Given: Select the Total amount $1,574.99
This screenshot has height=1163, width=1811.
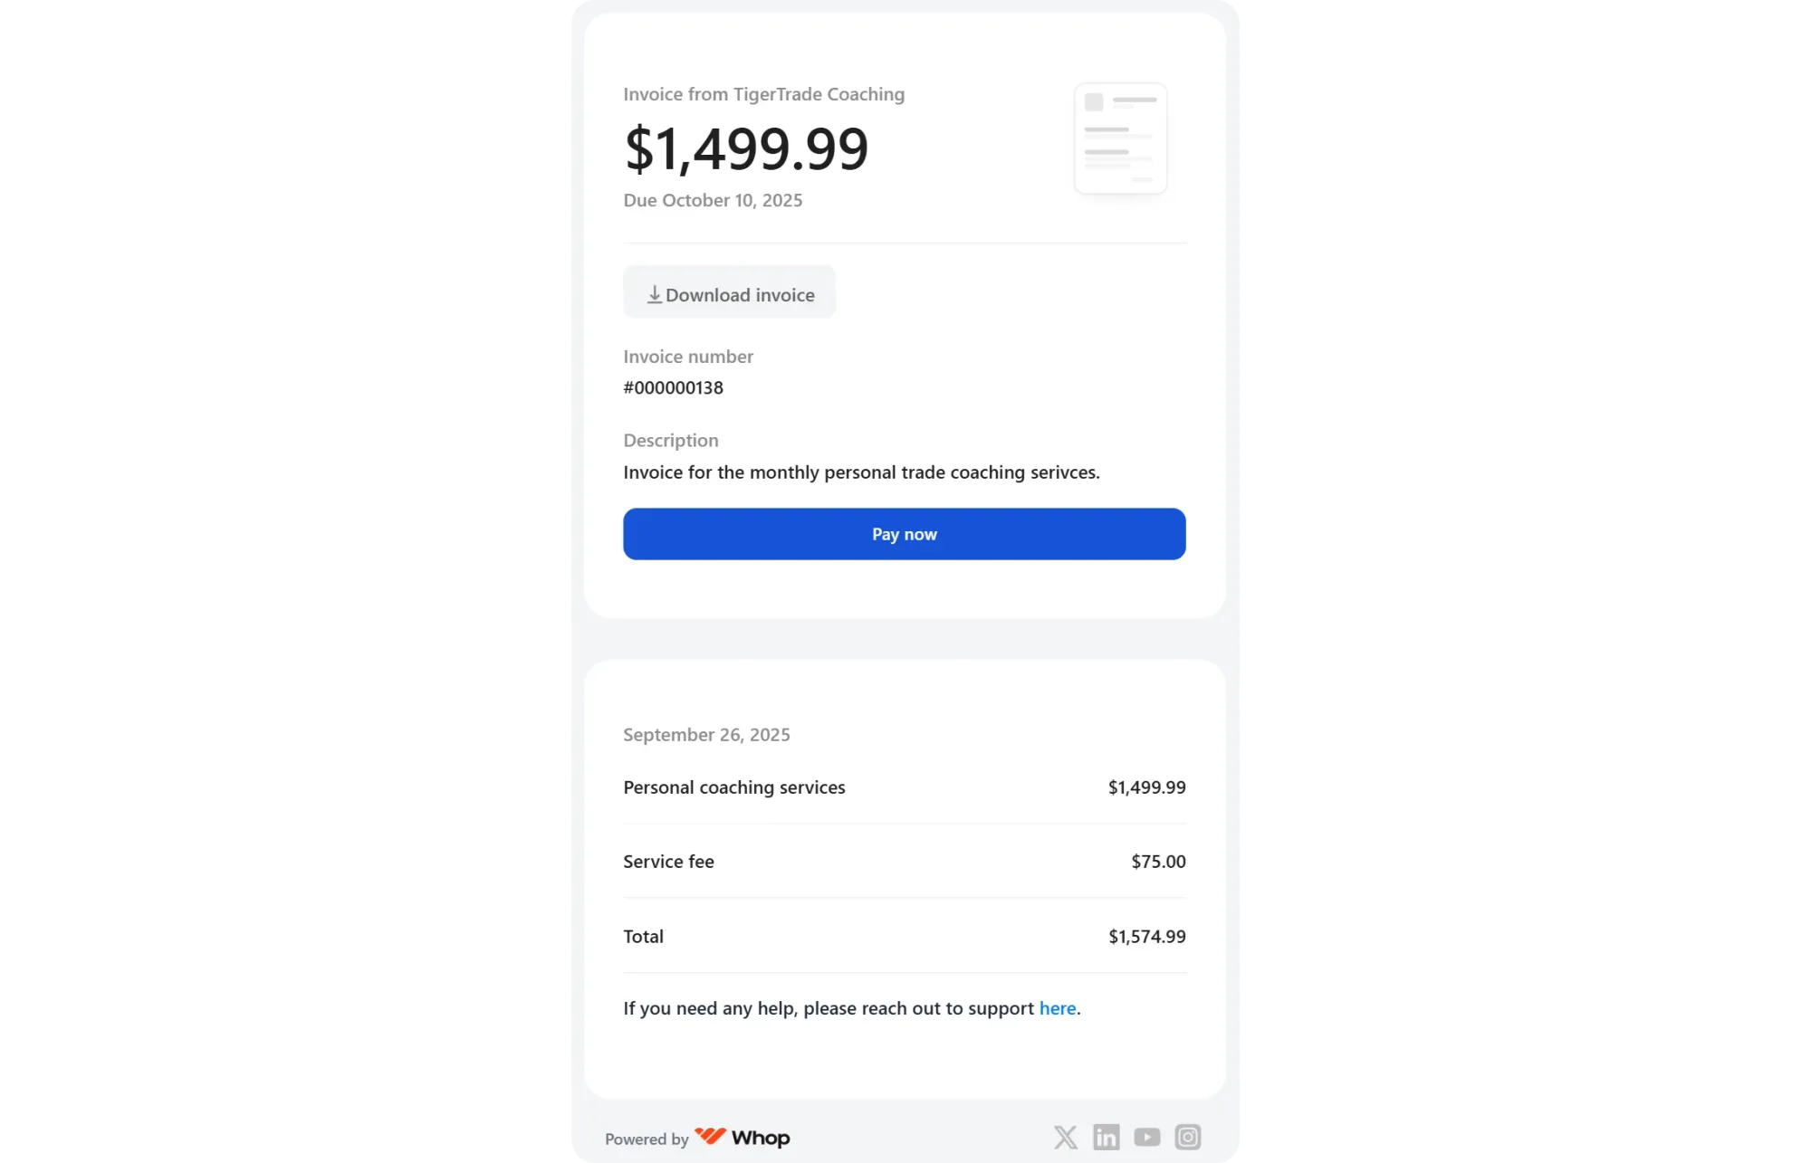Looking at the screenshot, I should 1145,936.
